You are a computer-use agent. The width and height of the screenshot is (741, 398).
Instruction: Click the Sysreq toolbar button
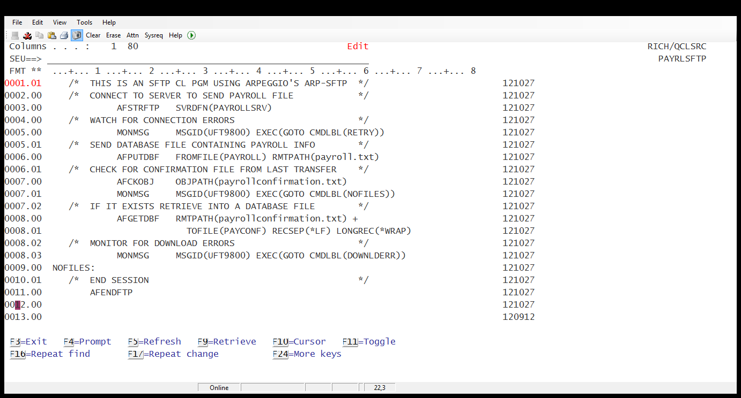(154, 35)
